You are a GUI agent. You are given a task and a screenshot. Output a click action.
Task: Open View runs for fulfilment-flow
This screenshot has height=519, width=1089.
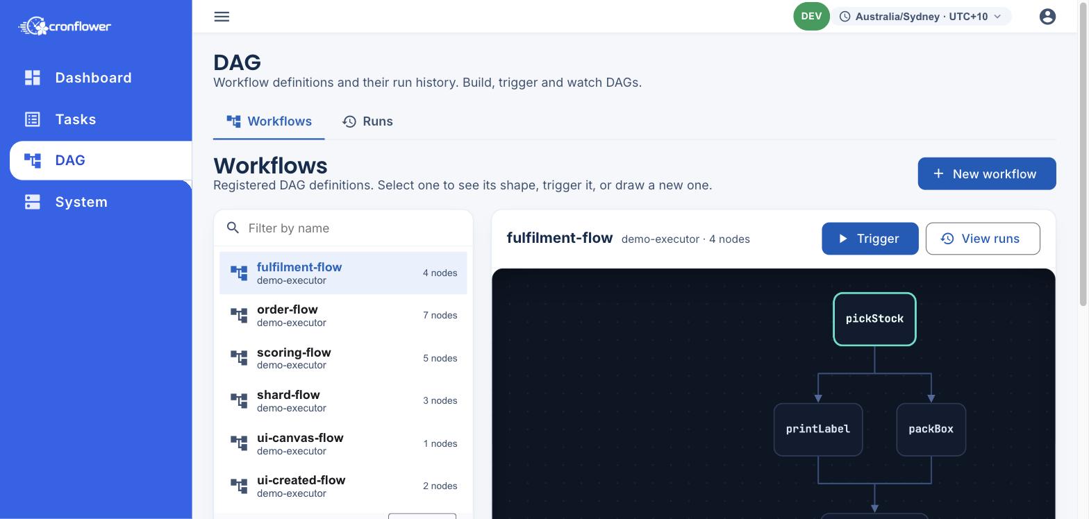983,239
